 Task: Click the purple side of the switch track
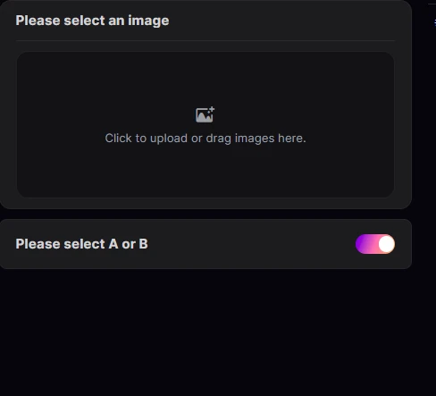[x=361, y=244]
